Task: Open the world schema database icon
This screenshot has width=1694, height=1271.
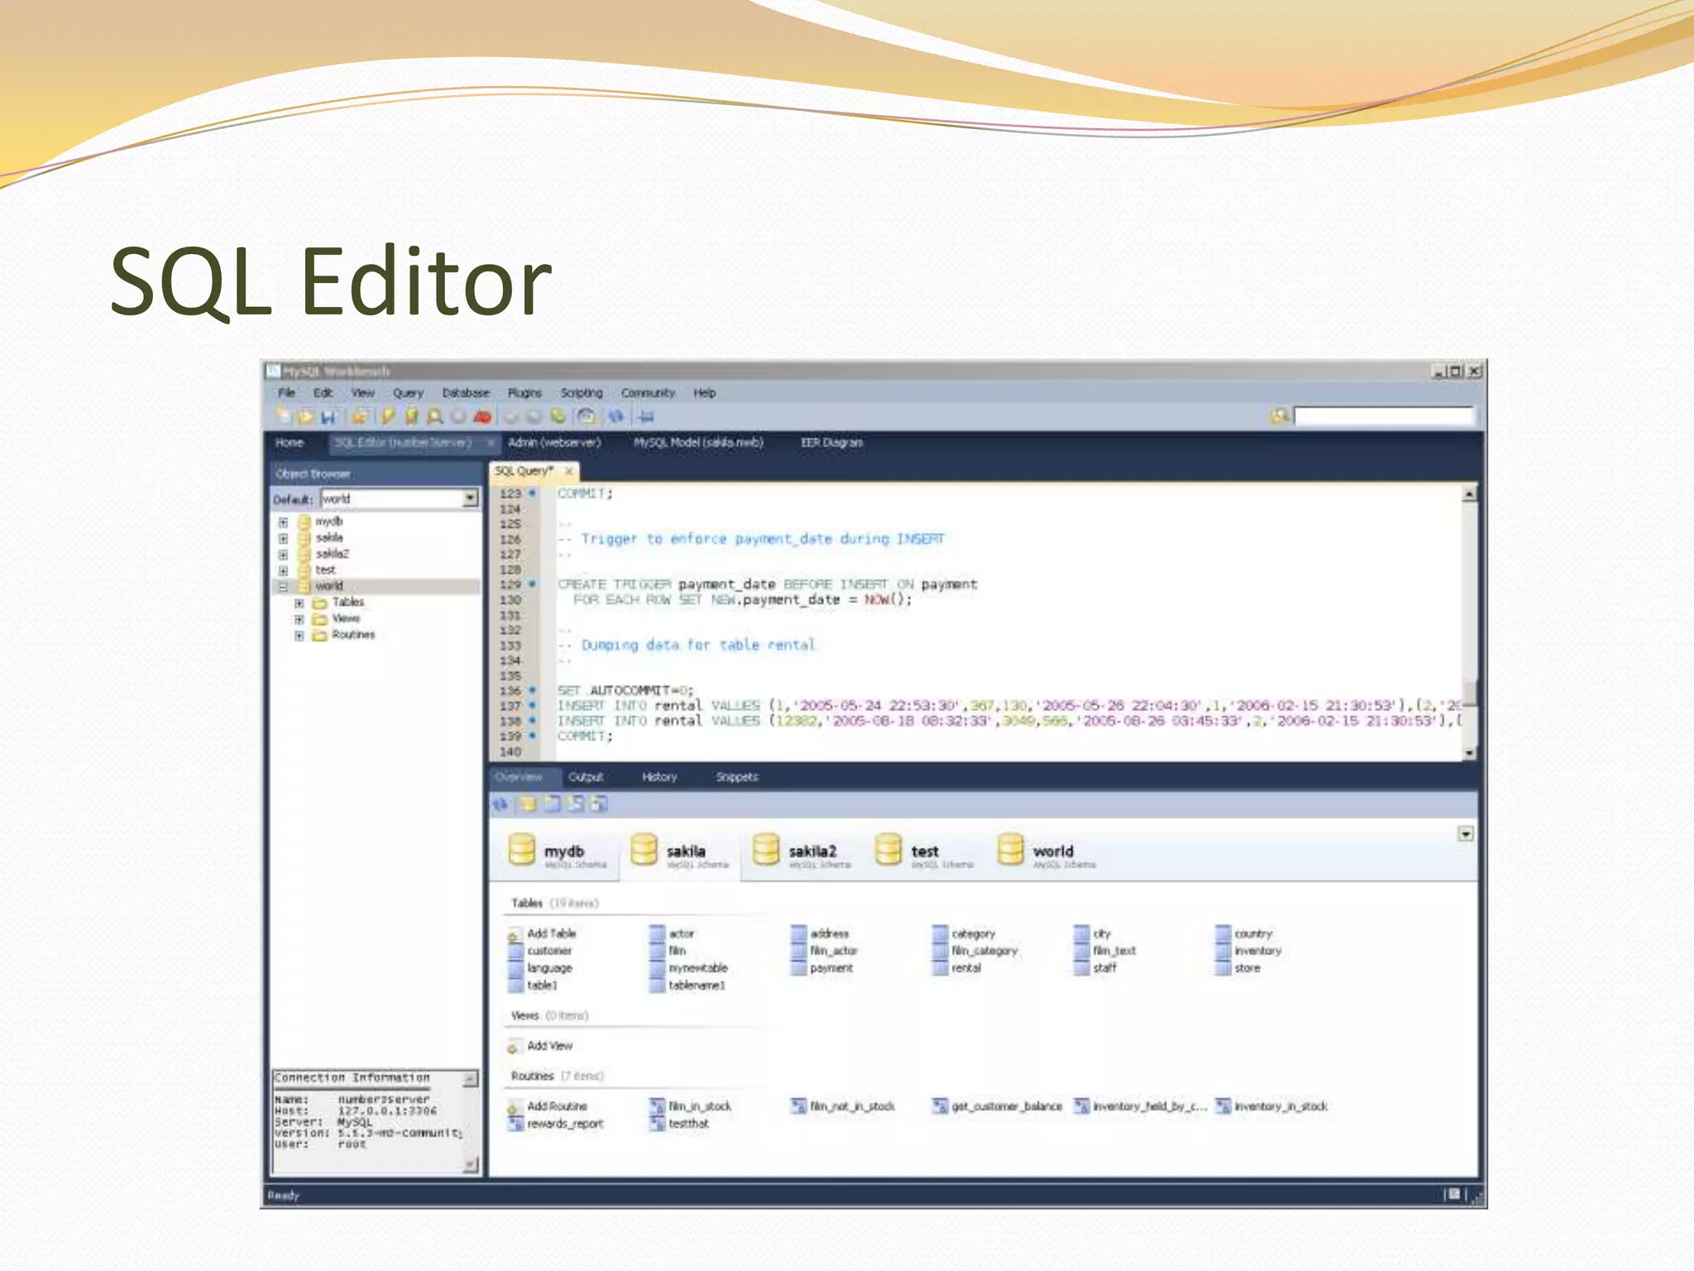Action: coord(1010,850)
